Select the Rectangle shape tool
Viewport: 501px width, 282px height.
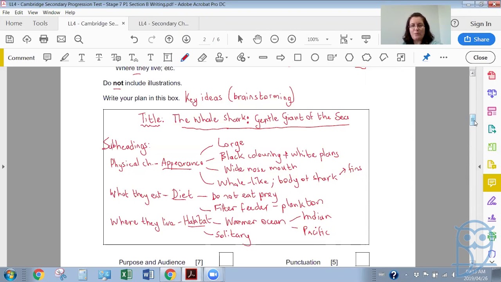coord(297,58)
